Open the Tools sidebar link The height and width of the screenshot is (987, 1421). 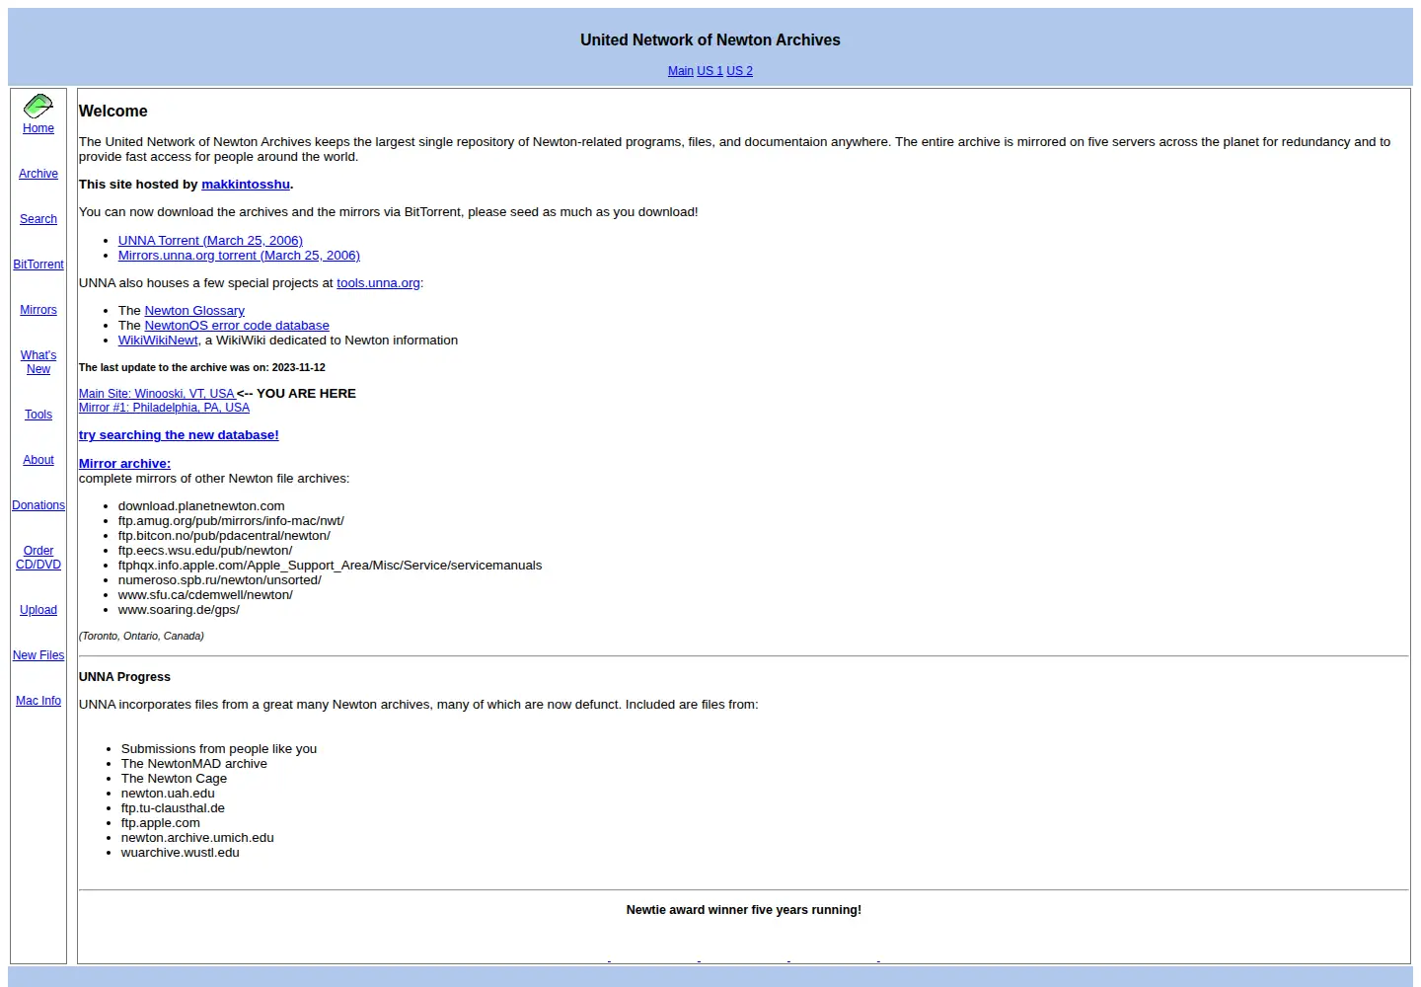pos(38,415)
